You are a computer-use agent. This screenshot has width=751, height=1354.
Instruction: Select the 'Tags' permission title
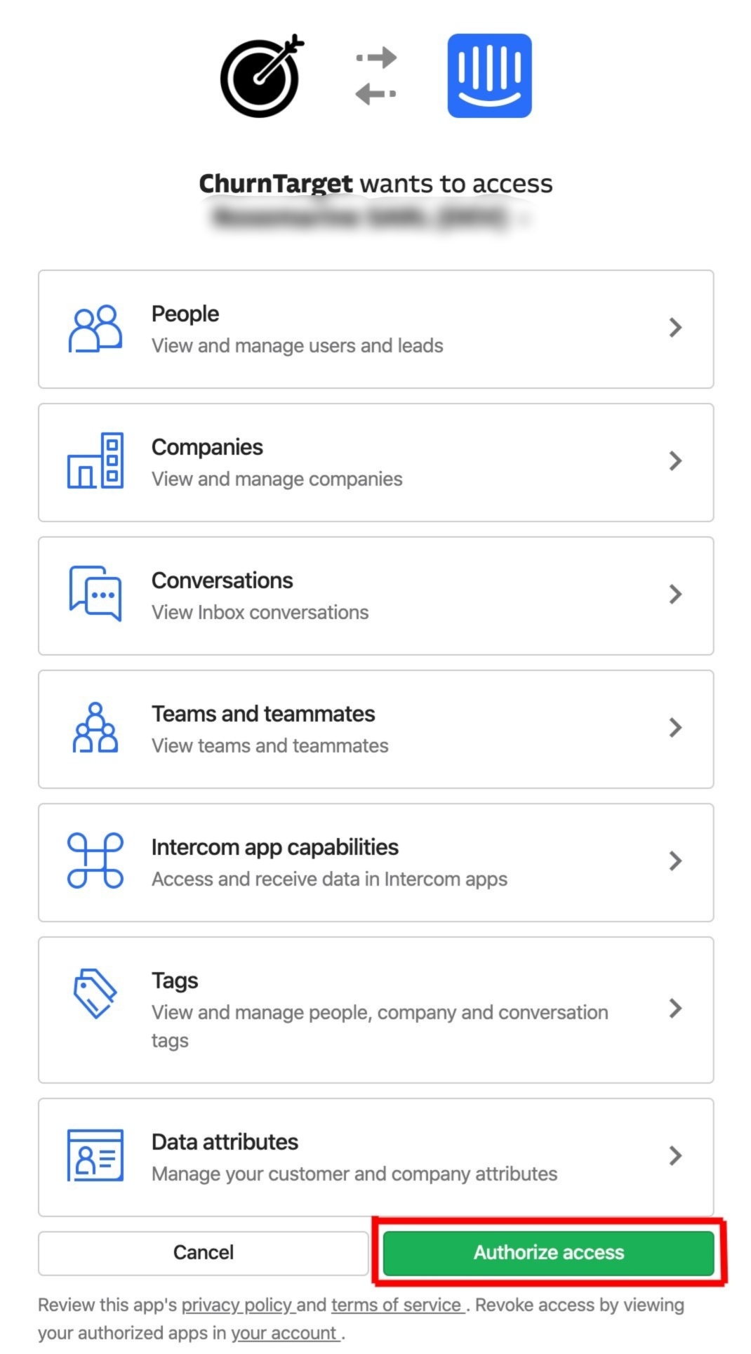(x=175, y=981)
